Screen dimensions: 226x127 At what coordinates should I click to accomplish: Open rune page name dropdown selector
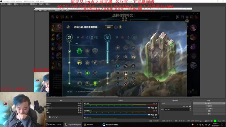(x=99, y=27)
